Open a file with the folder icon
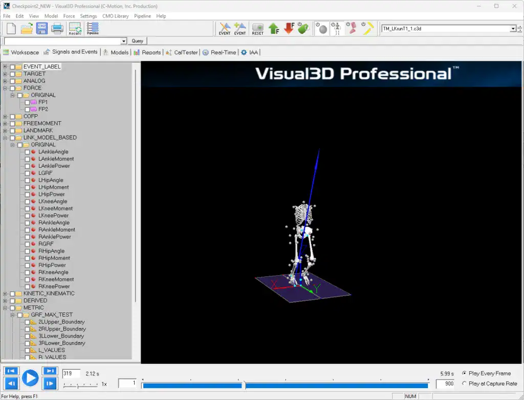The width and height of the screenshot is (524, 400). [26, 29]
